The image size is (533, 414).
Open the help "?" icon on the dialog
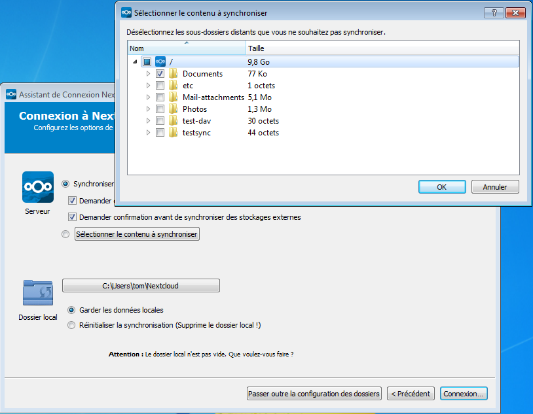tap(494, 12)
